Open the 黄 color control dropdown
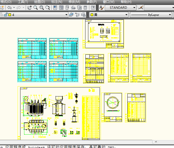Viewport: 174px width, 148px height. coord(109,15)
